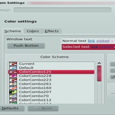The height and width of the screenshot is (115, 115).
Task: Click the Push Button preview
Action: click(x=26, y=46)
